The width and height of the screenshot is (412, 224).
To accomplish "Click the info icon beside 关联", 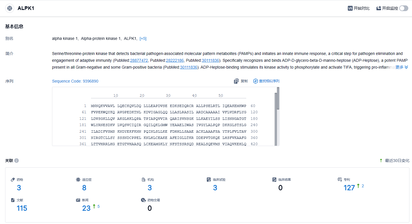I will click(16, 161).
